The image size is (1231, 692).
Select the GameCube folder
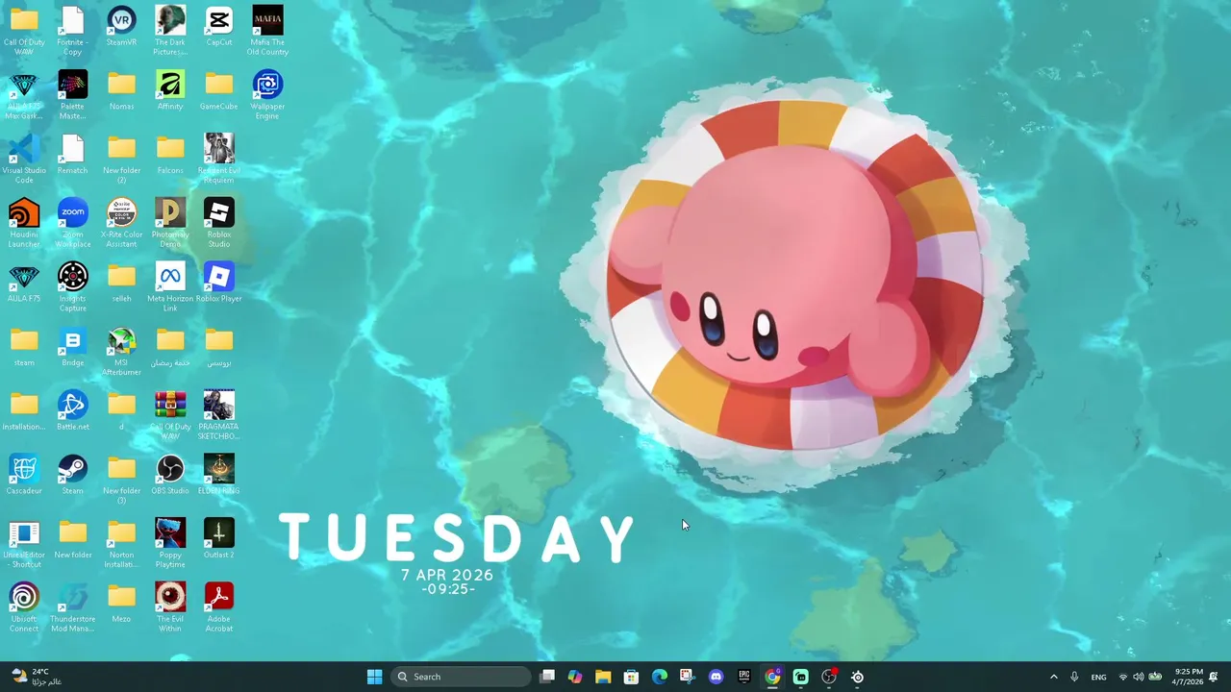[219, 90]
